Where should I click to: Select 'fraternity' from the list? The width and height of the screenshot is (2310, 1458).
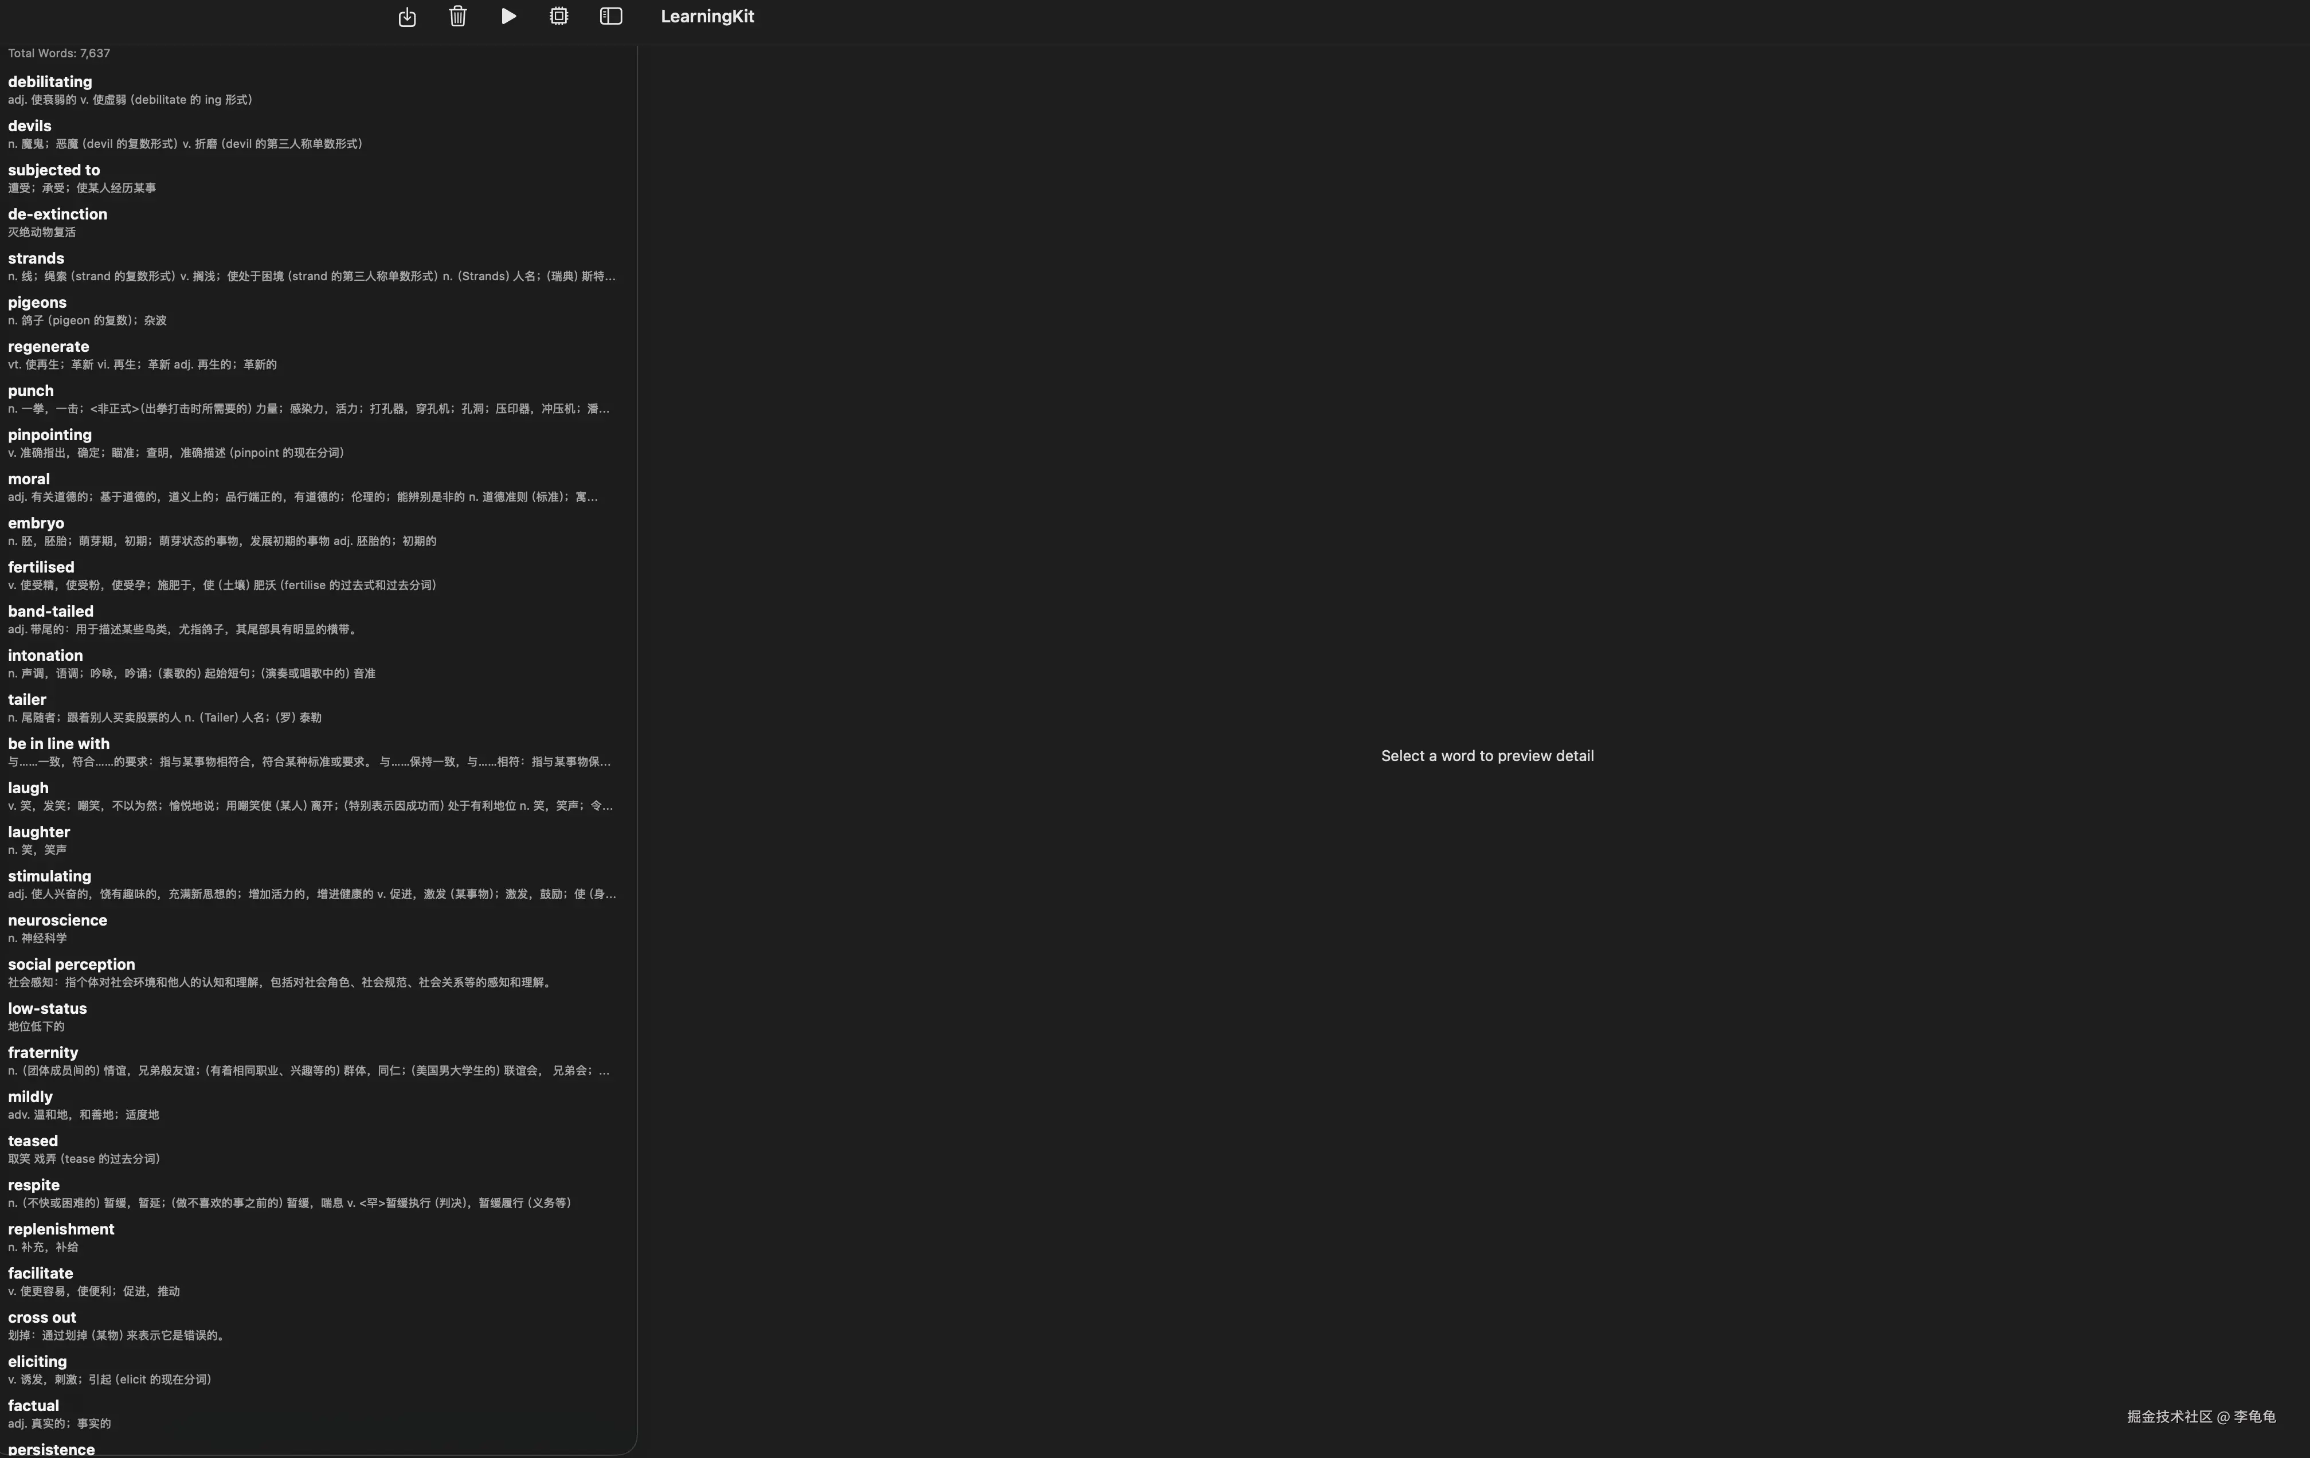[43, 1053]
